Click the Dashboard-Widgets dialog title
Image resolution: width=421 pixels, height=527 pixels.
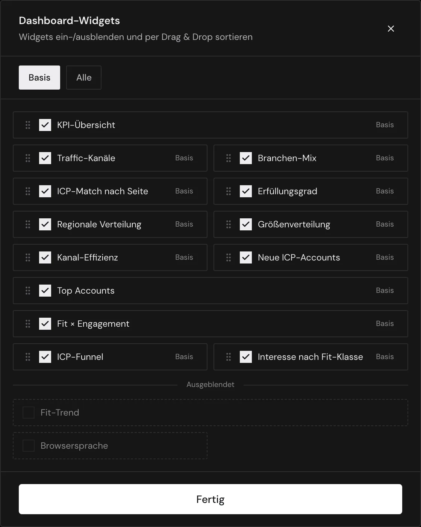70,21
